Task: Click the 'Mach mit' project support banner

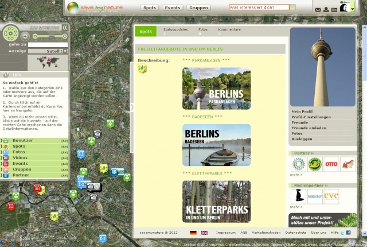Action: tap(322, 220)
